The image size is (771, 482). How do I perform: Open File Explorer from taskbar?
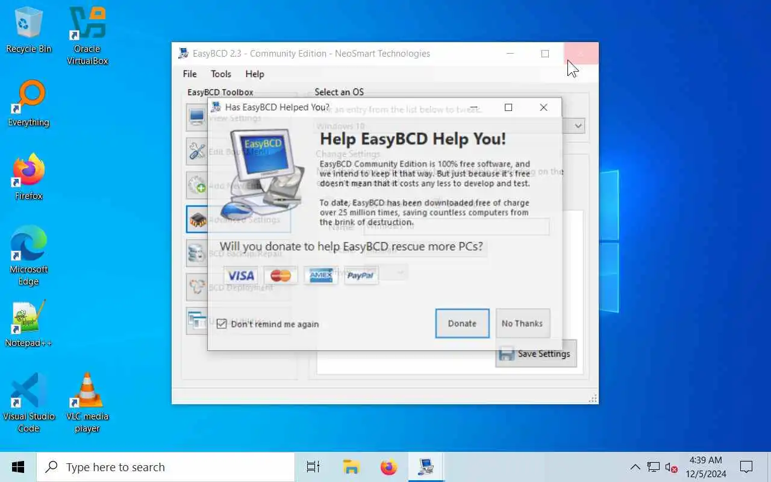pos(351,467)
